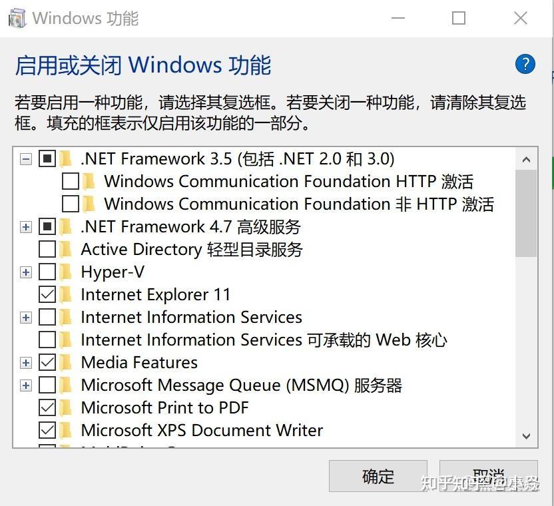This screenshot has width=554, height=506.
Task: Click the Active Directory 轻型目录服务 folder icon
Action: (66, 249)
